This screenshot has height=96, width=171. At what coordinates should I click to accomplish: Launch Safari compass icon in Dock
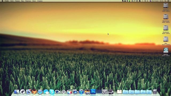40,92
